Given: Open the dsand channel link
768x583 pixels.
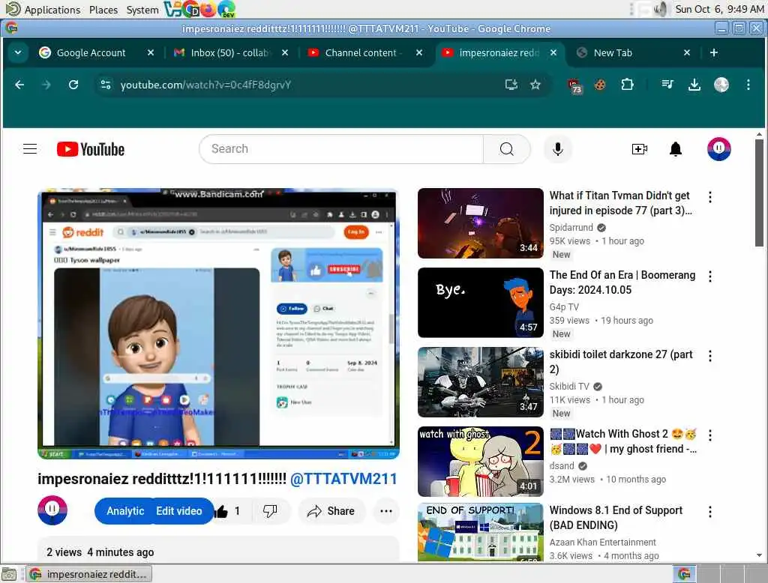Looking at the screenshot, I should [561, 465].
